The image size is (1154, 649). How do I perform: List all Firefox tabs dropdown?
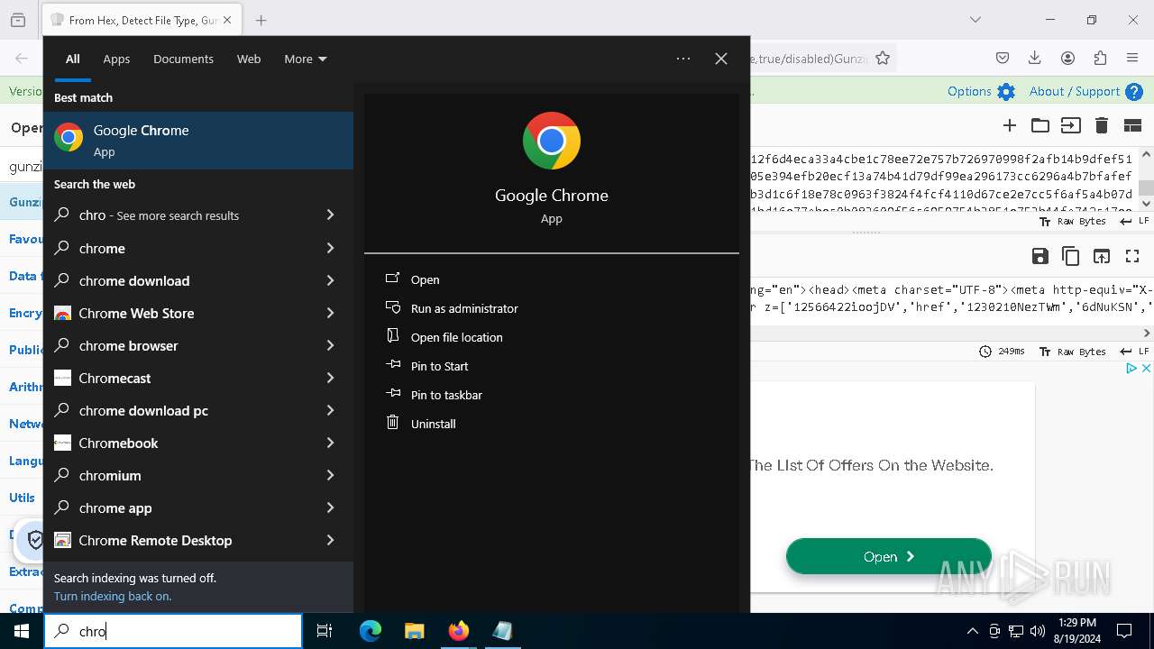coord(975,20)
